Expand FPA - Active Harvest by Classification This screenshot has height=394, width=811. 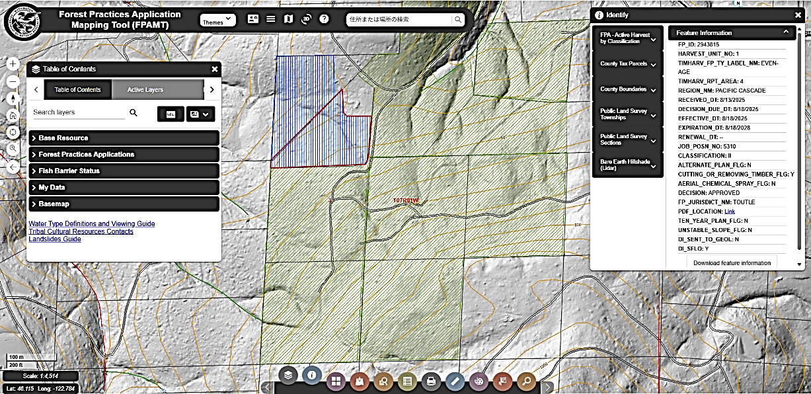627,39
